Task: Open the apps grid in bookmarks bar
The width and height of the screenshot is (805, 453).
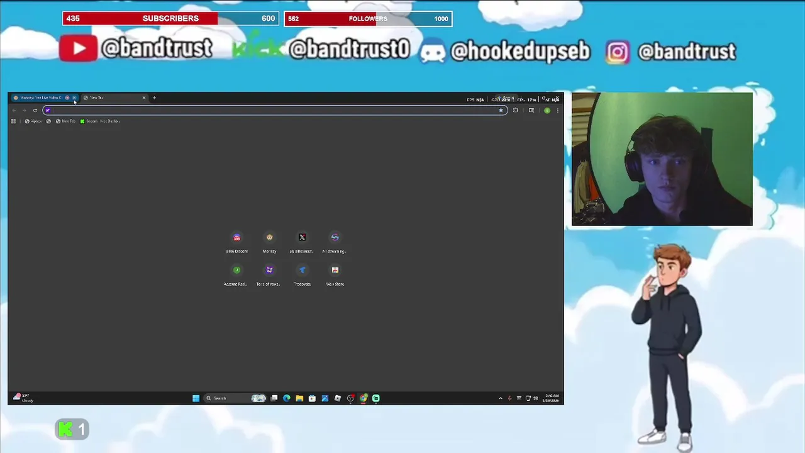Action: [x=13, y=121]
